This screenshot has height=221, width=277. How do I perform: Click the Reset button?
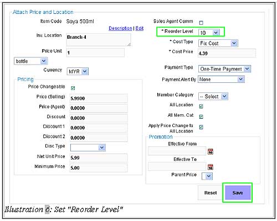point(211,193)
